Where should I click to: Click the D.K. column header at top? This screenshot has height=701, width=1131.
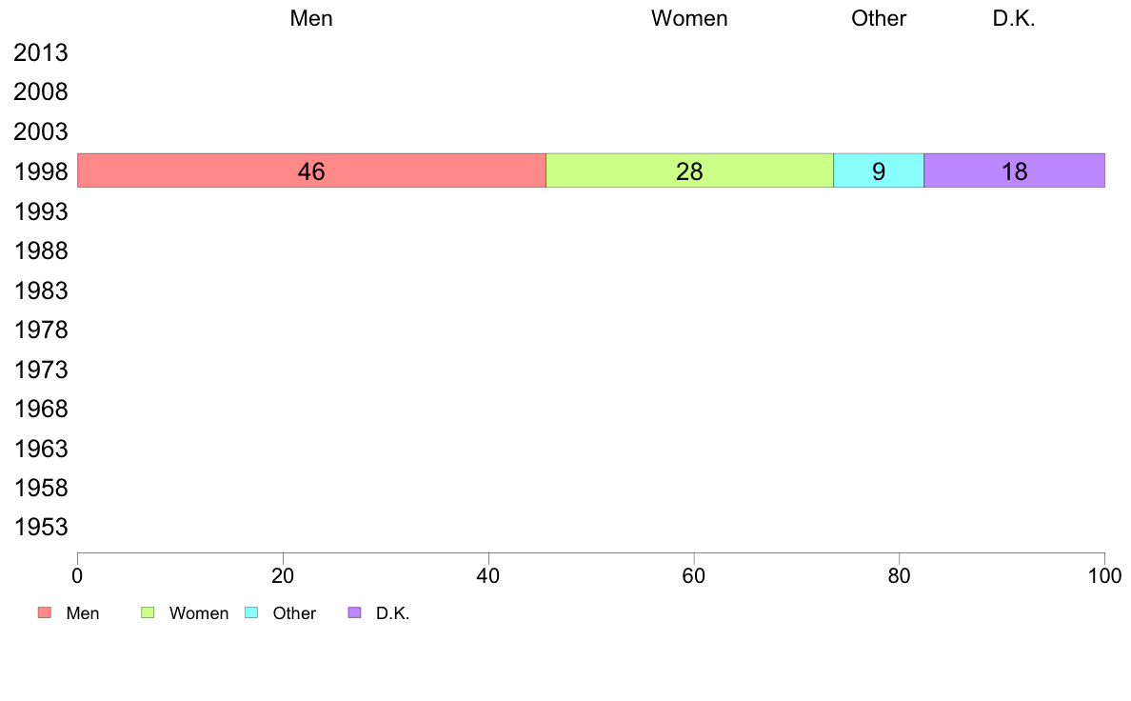pyautogui.click(x=1014, y=19)
